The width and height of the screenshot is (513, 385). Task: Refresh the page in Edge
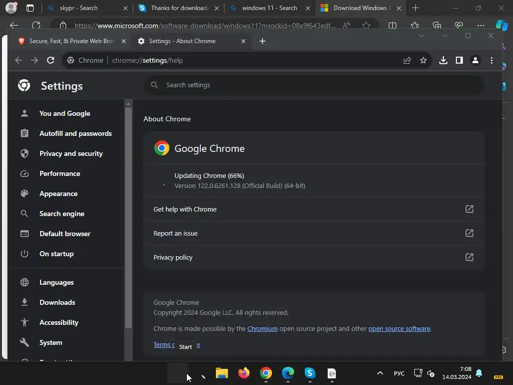(36, 25)
